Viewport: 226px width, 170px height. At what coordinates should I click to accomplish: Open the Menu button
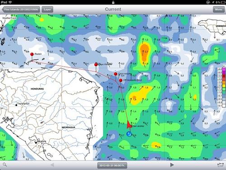tap(218, 10)
